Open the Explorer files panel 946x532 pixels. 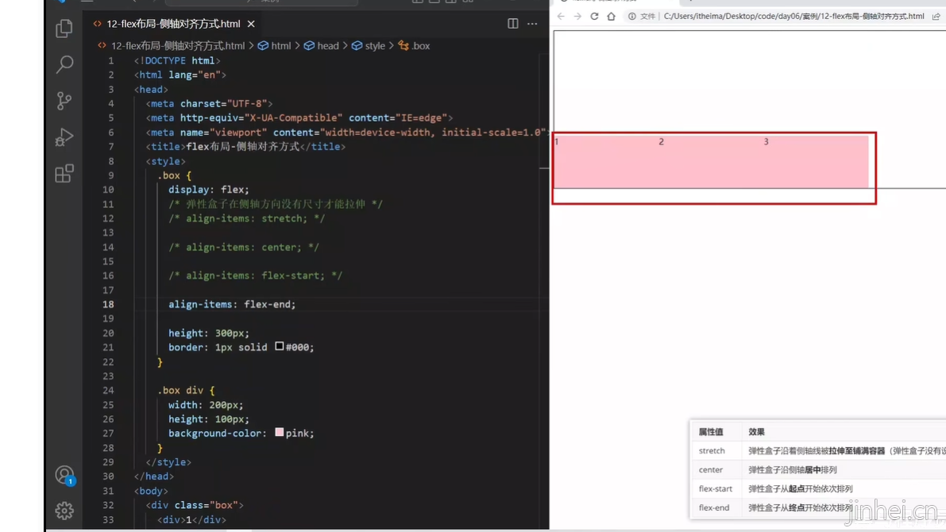click(64, 29)
